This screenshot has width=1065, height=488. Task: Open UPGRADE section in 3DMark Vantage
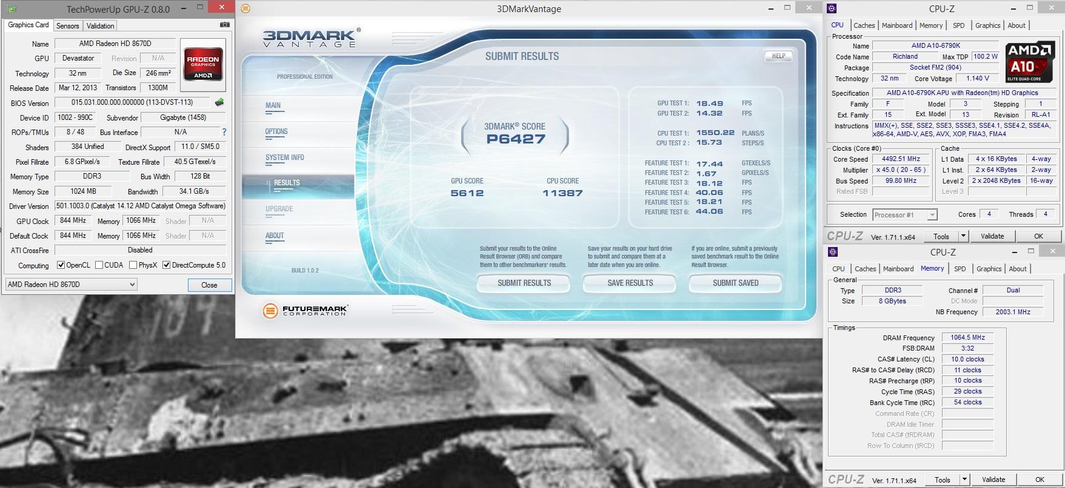[x=279, y=209]
